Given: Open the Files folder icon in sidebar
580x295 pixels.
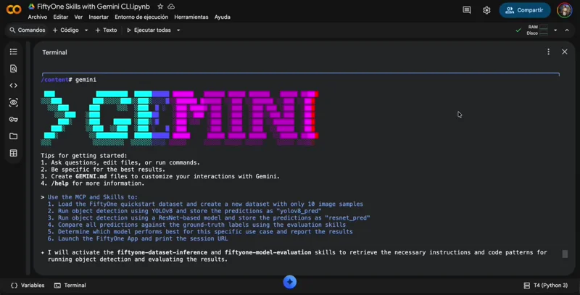Looking at the screenshot, I should (x=13, y=136).
